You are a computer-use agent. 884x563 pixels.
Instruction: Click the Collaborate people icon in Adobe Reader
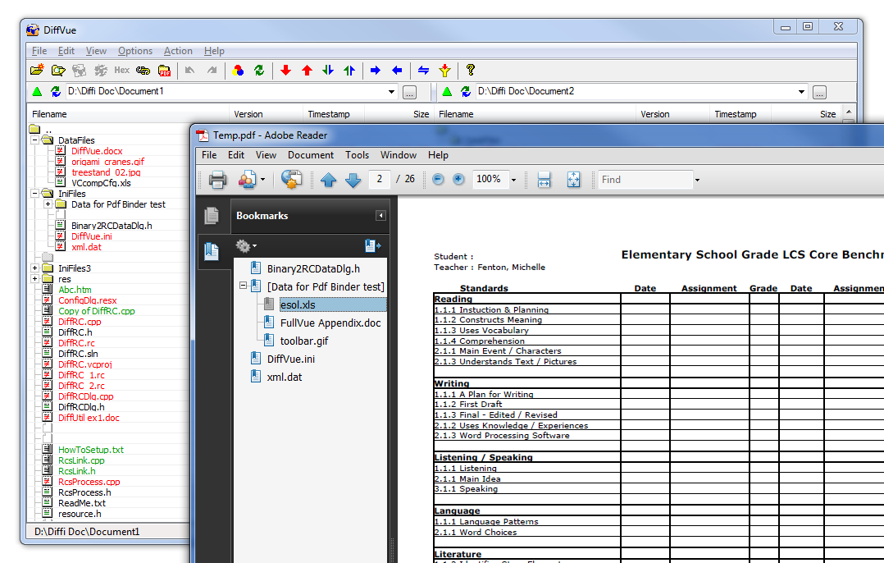(x=247, y=180)
